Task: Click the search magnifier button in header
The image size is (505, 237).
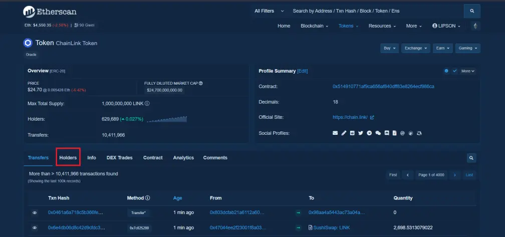Action: click(472, 11)
